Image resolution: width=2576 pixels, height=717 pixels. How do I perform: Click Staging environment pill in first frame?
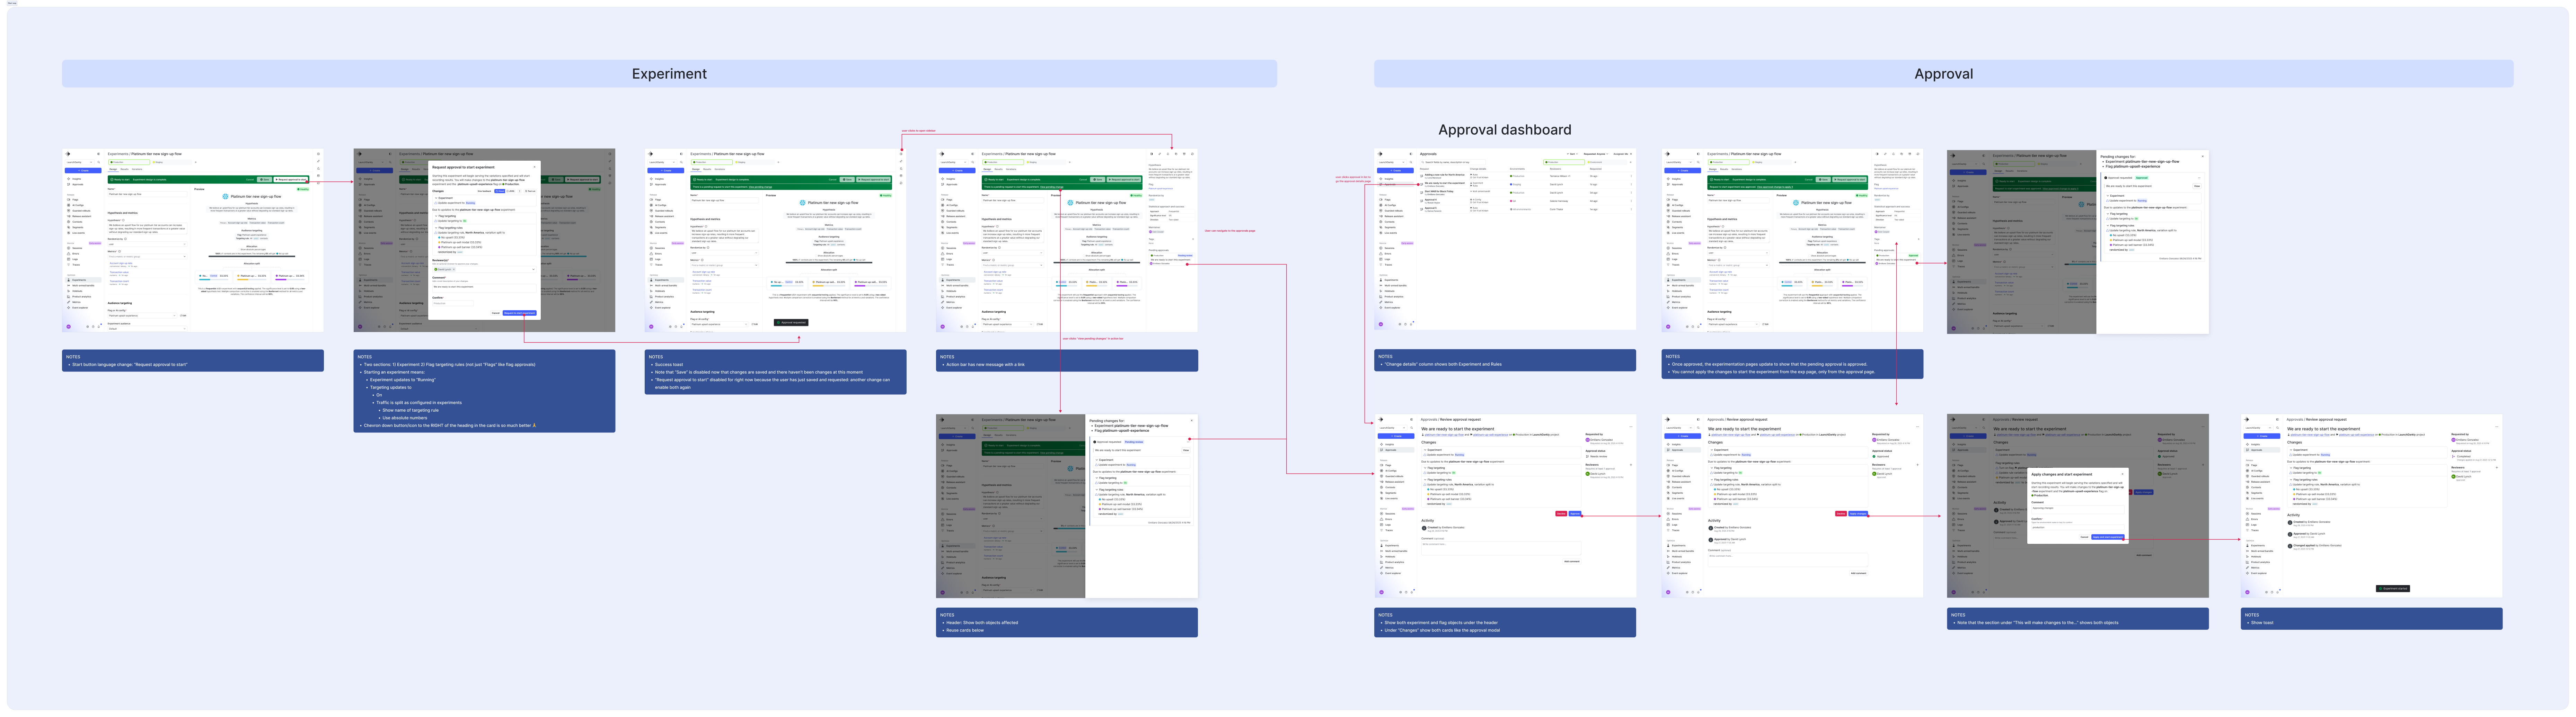[x=172, y=162]
